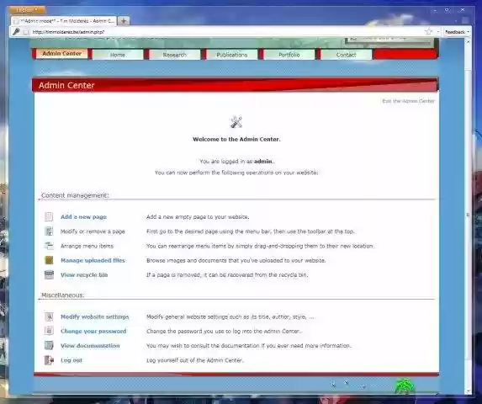
Task: Open a new browser tab with plus button
Action: 124,21
